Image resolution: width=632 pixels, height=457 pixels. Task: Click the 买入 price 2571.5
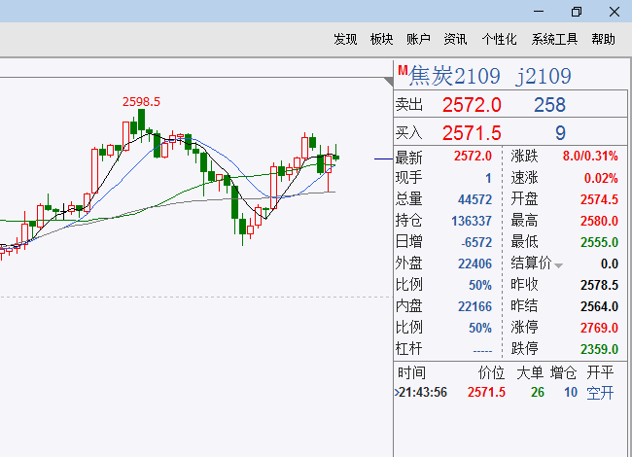click(472, 133)
